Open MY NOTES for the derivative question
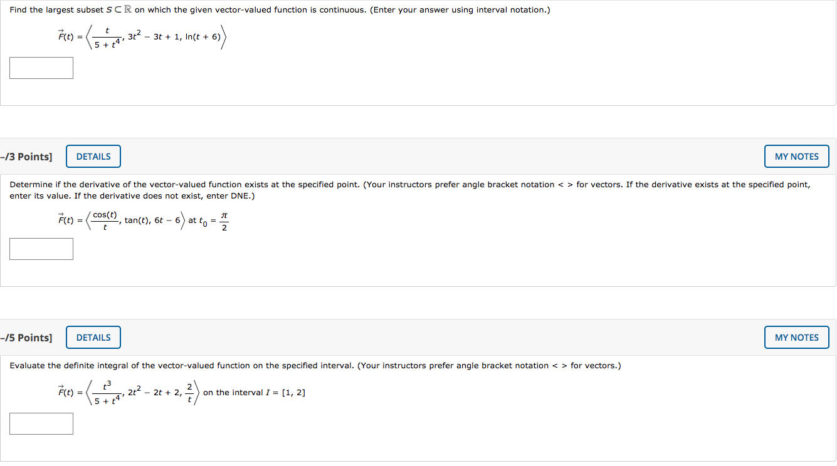The image size is (837, 466). coord(796,156)
